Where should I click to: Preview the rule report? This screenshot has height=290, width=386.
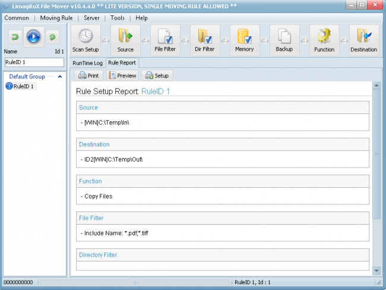pyautogui.click(x=122, y=75)
